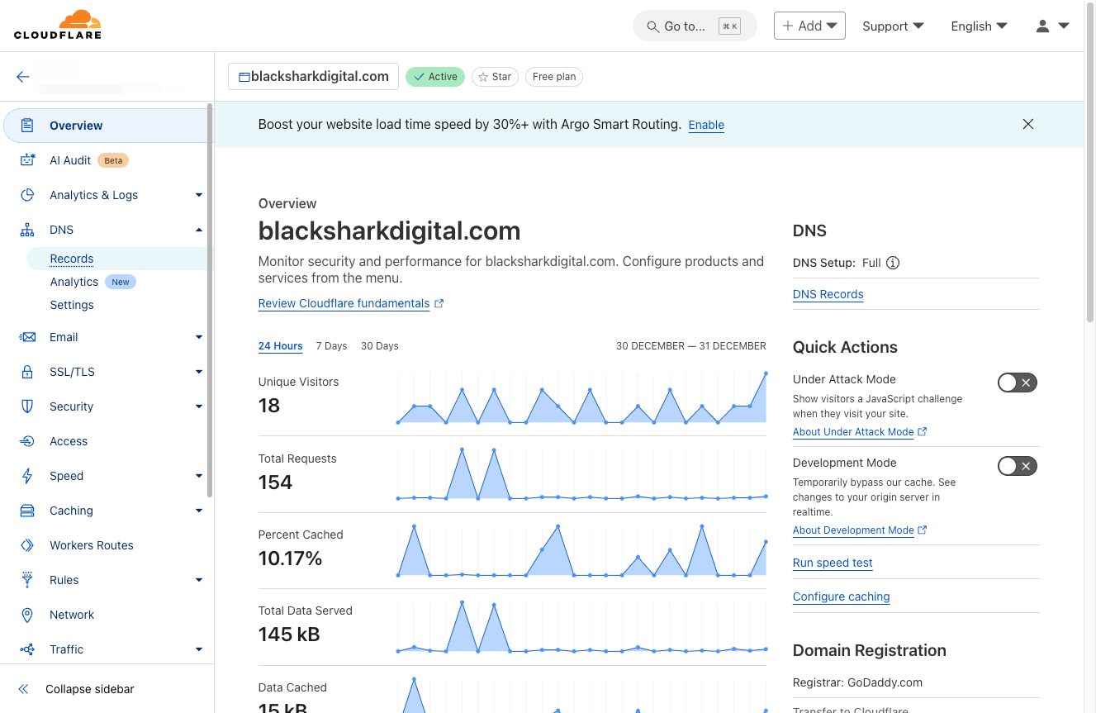Viewport: 1096px width, 713px height.
Task: Click the Overview clipboard icon
Action: tap(27, 126)
